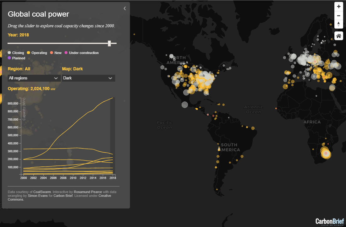Zoom in on the map
The height and width of the screenshot is (227, 346).
338,6
